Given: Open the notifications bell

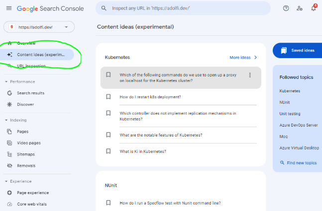Looking at the screenshot, I should (x=314, y=8).
